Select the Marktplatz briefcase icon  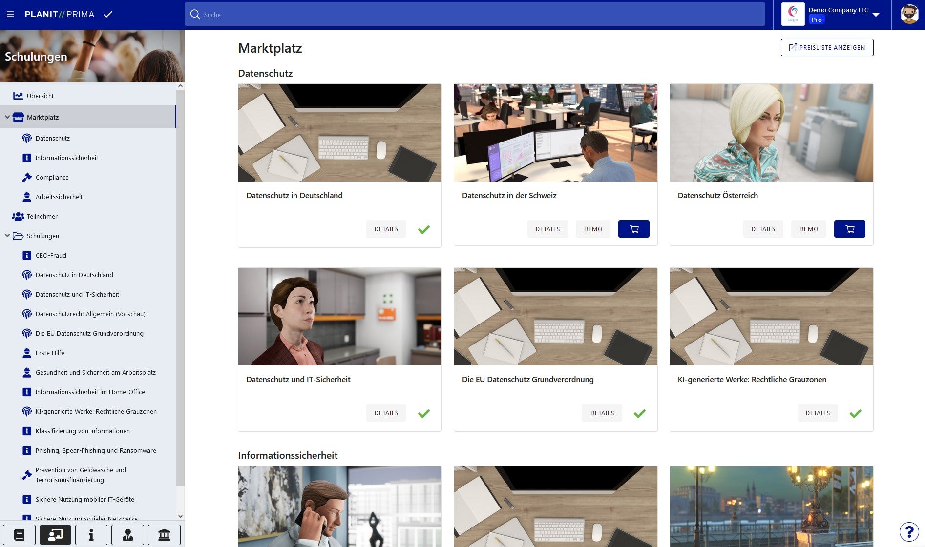(x=18, y=117)
